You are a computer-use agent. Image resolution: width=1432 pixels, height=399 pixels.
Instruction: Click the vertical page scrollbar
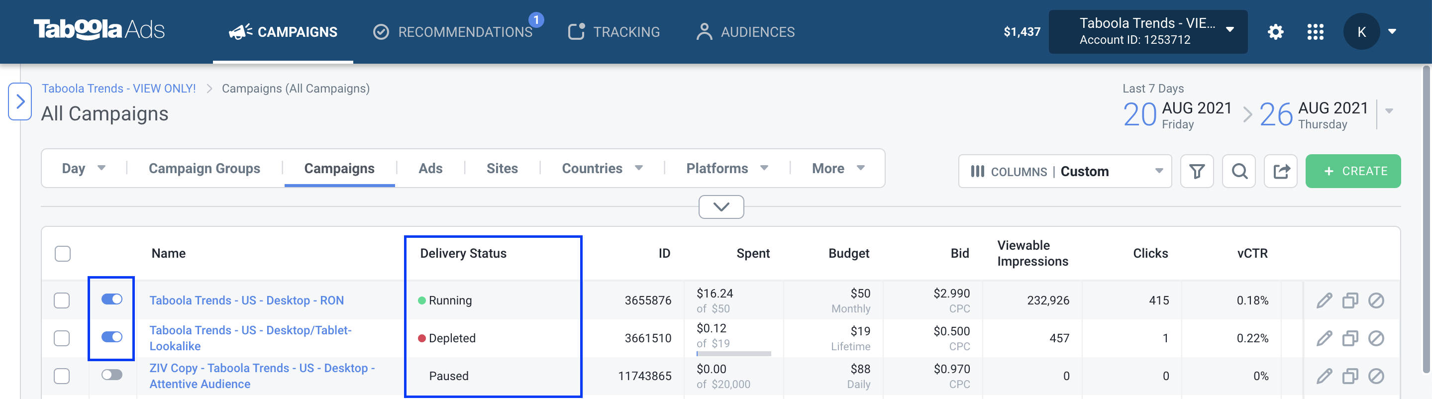coord(1426,219)
